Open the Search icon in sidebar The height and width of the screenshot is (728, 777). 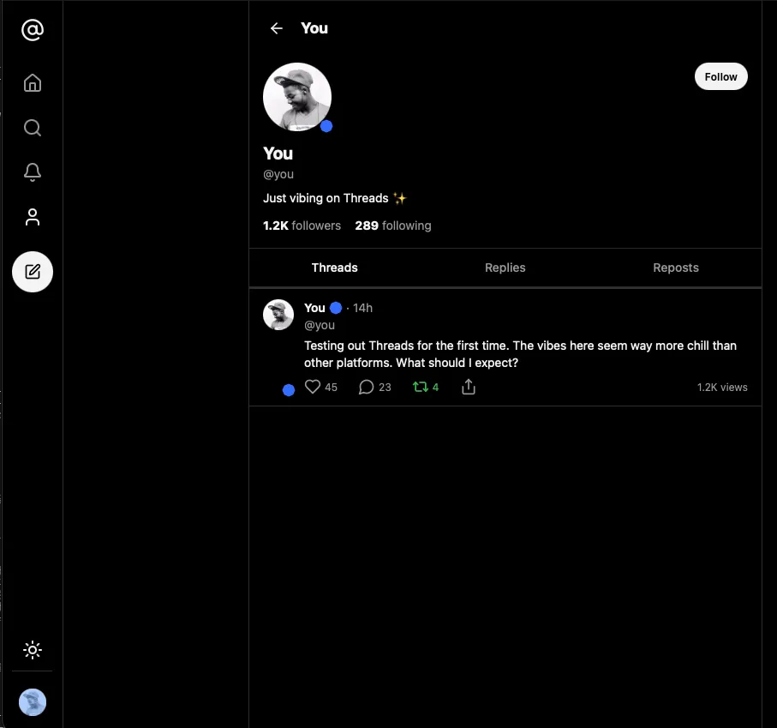[33, 128]
